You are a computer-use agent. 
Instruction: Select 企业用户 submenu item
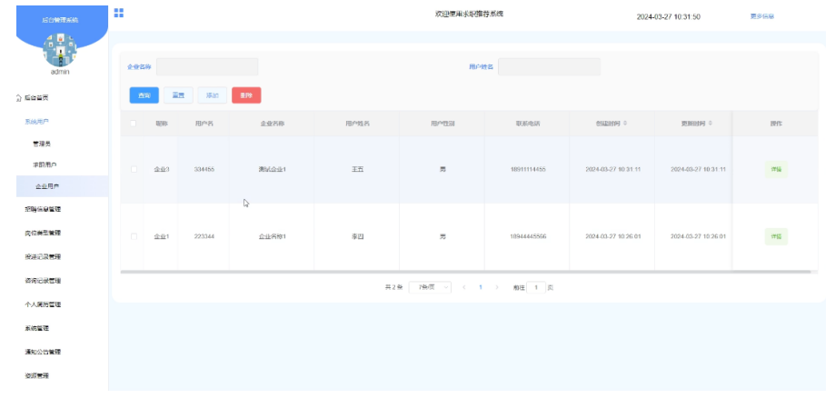pyautogui.click(x=62, y=186)
